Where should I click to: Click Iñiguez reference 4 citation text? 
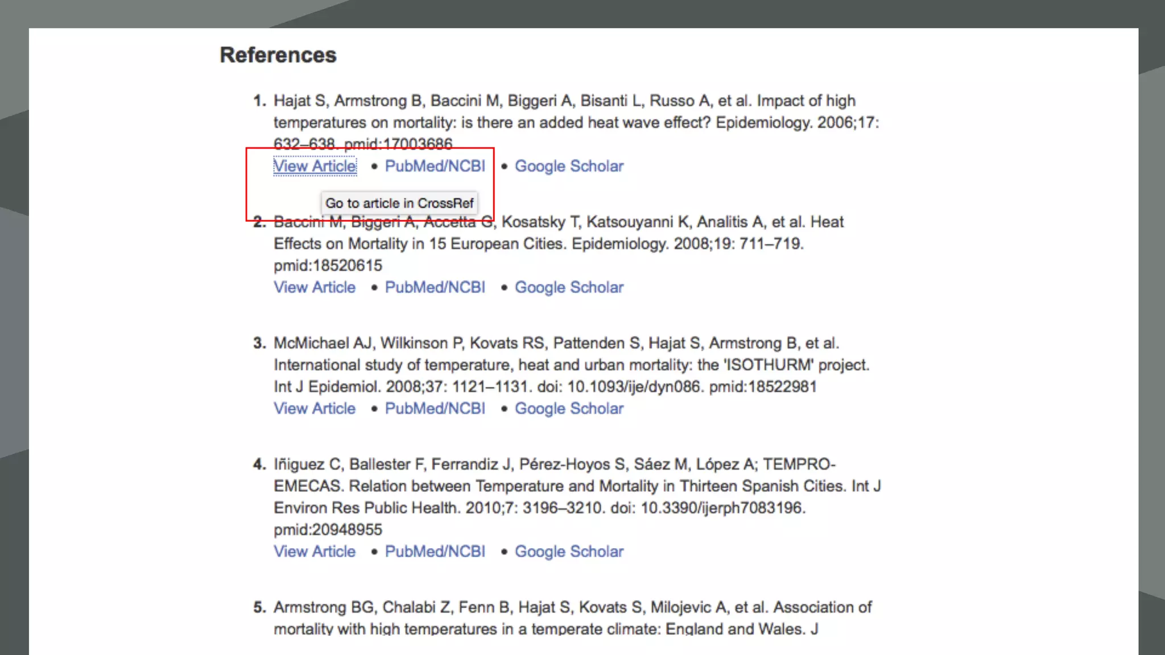pyautogui.click(x=577, y=486)
